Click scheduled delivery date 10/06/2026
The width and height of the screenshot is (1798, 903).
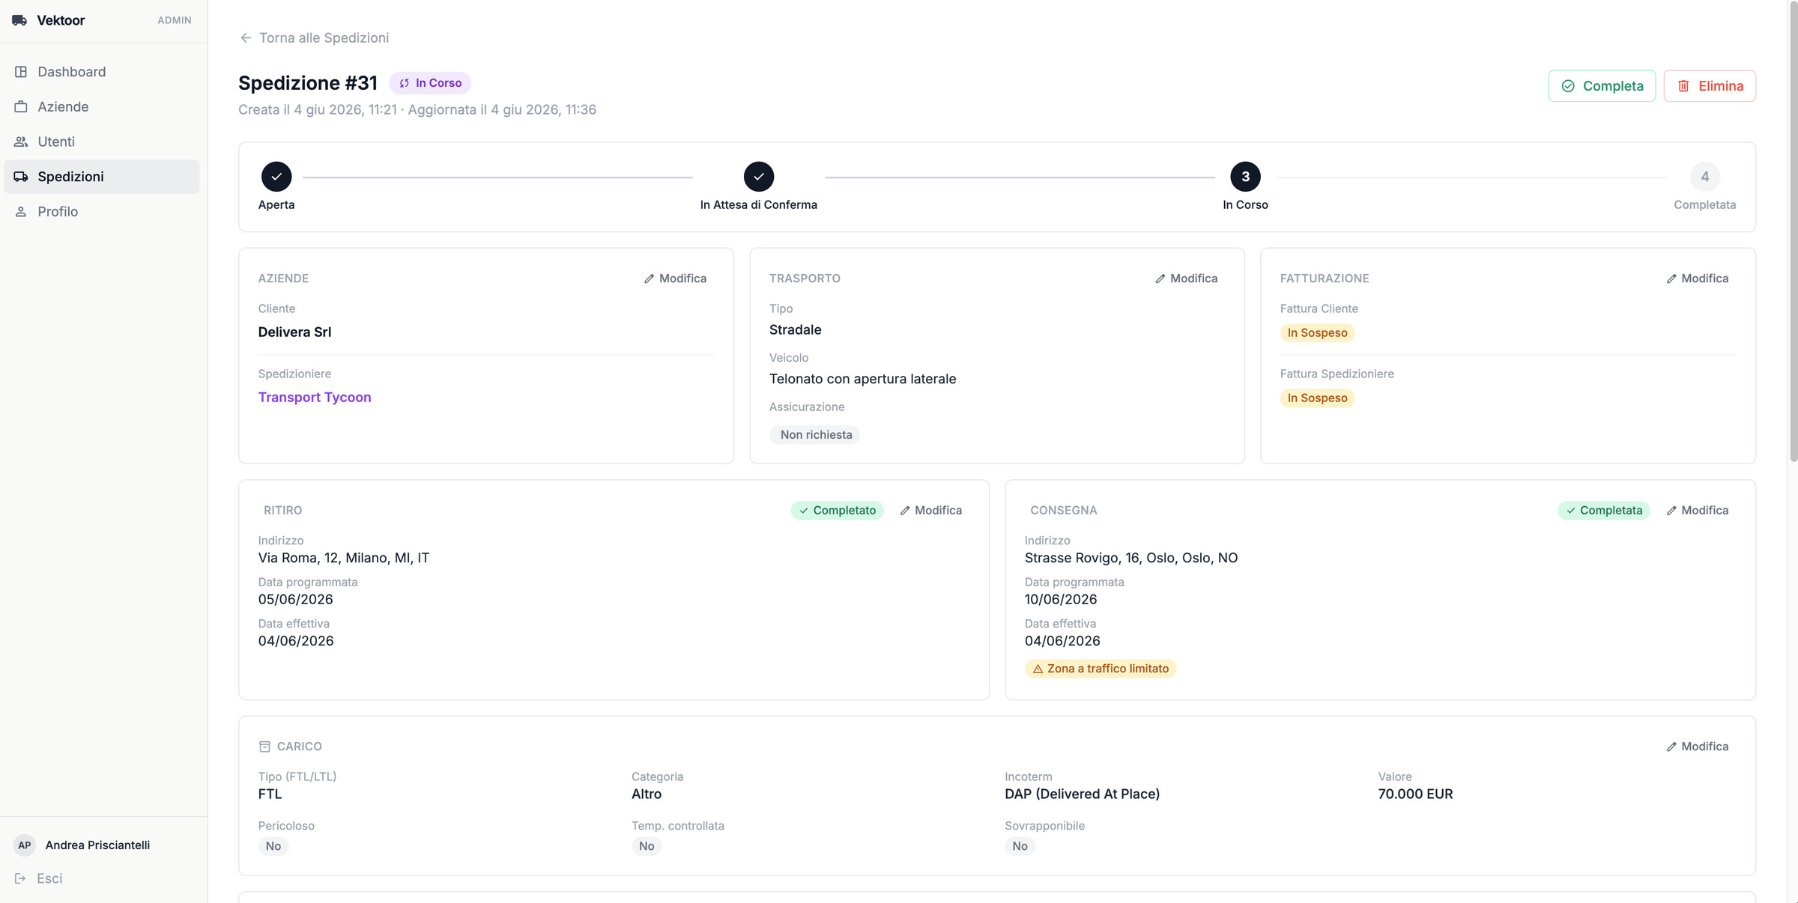[1061, 599]
